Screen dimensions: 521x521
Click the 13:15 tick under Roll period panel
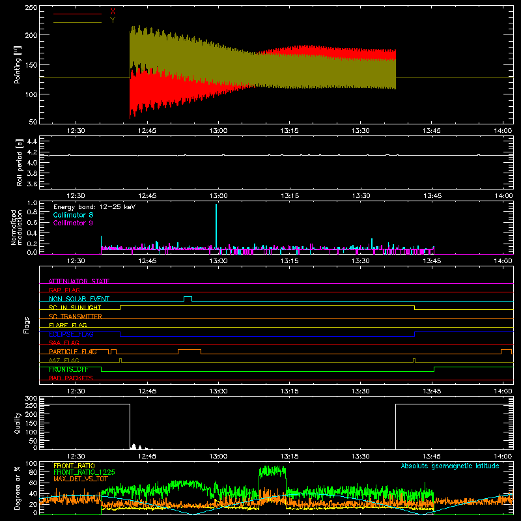[290, 196]
